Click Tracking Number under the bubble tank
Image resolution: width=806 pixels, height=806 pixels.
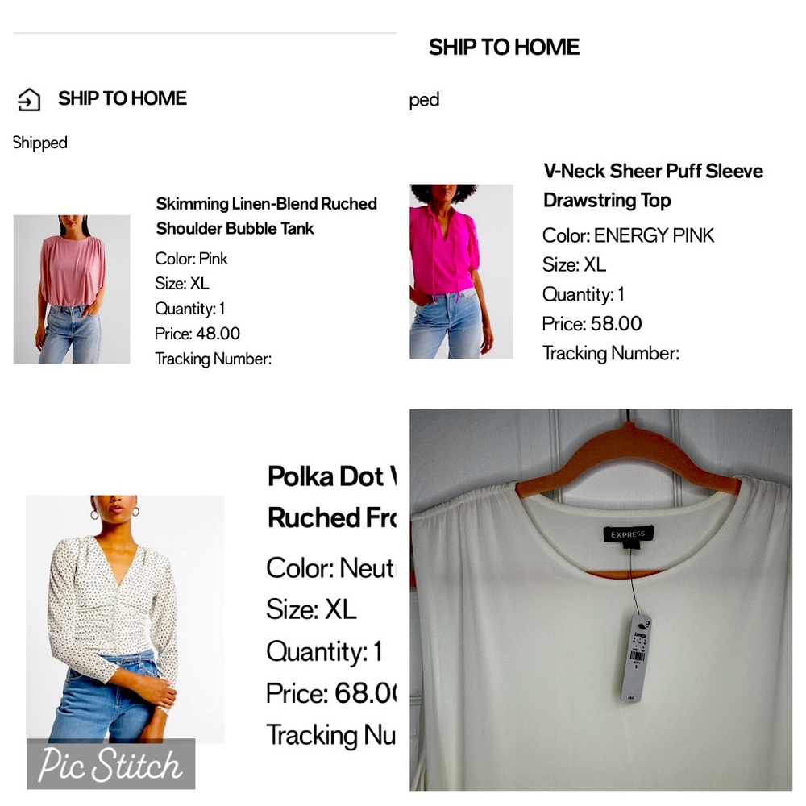point(214,359)
